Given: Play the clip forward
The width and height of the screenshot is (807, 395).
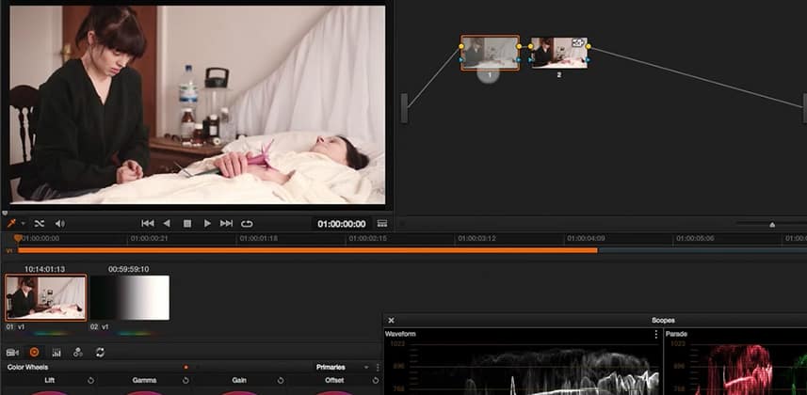Looking at the screenshot, I should click(207, 223).
